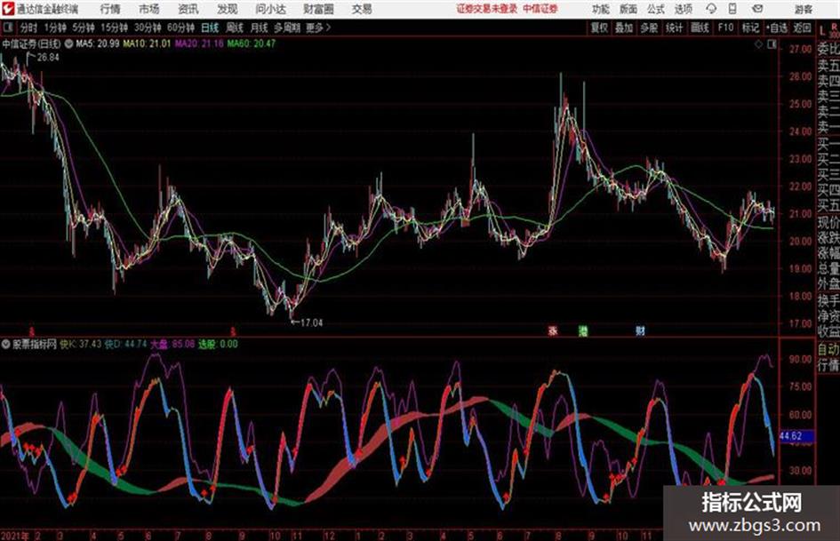
Task: Open the 多周期 multi-period view
Action: click(x=288, y=28)
